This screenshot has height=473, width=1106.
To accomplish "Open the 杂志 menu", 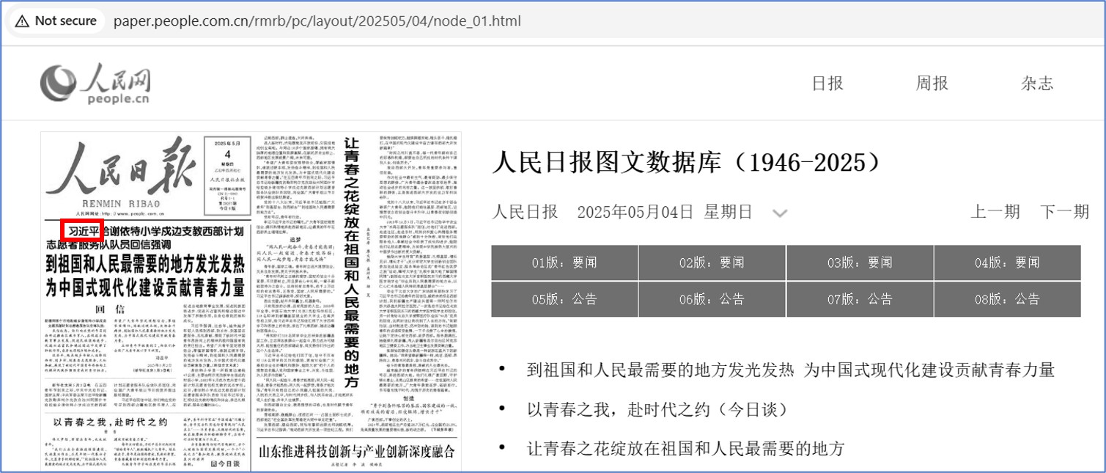I will coord(1037,83).
